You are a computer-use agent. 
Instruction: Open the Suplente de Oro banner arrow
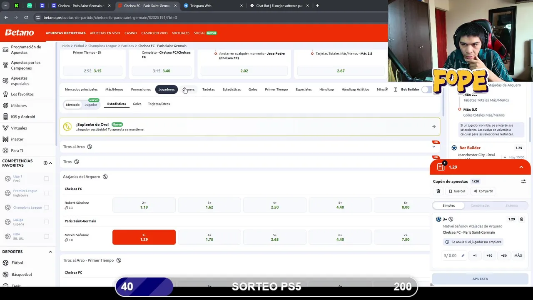click(434, 127)
